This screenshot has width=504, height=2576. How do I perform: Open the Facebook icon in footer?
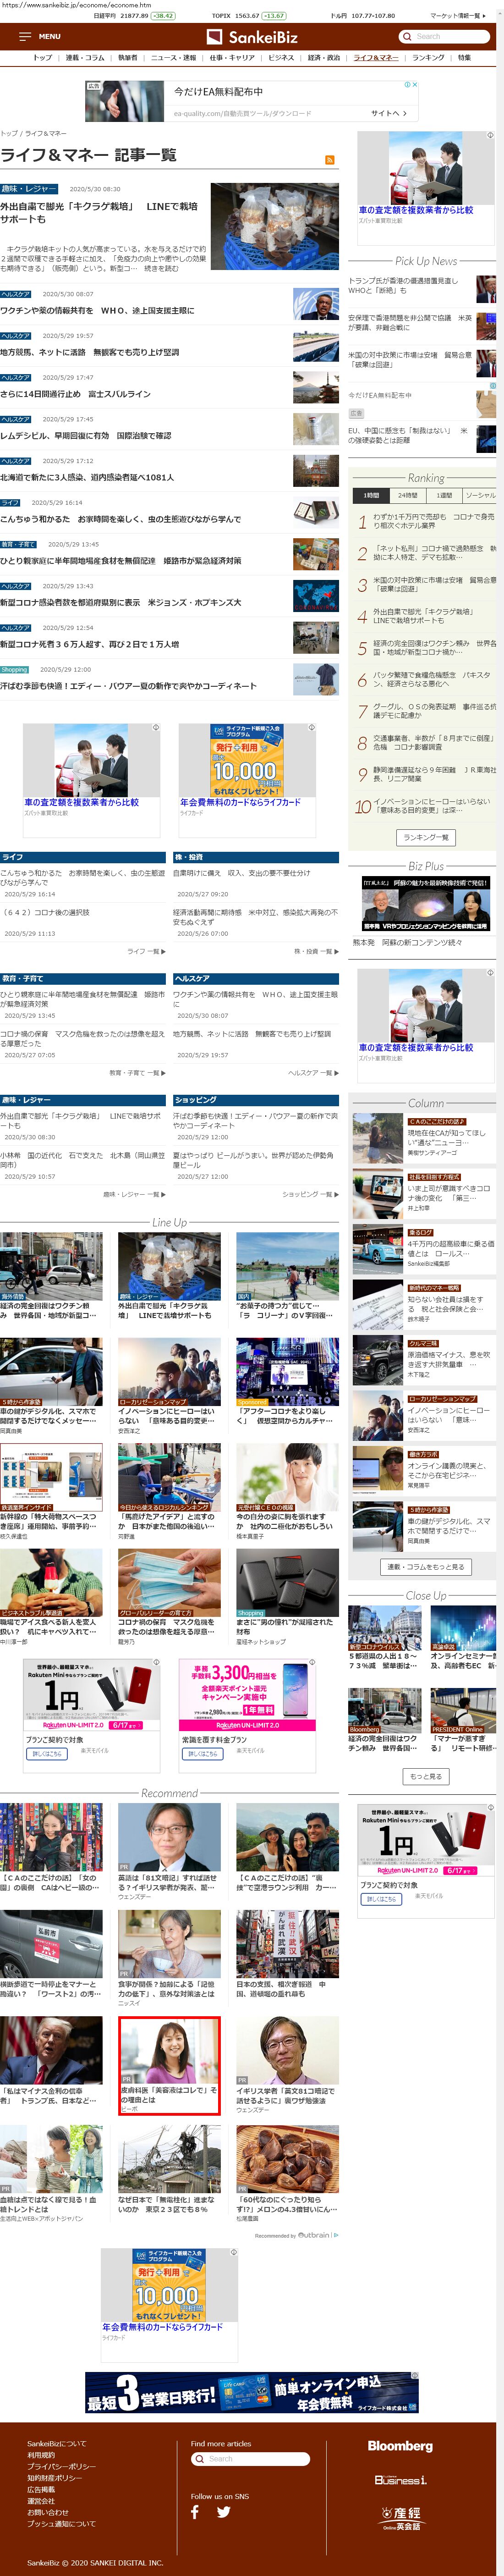point(195,2511)
